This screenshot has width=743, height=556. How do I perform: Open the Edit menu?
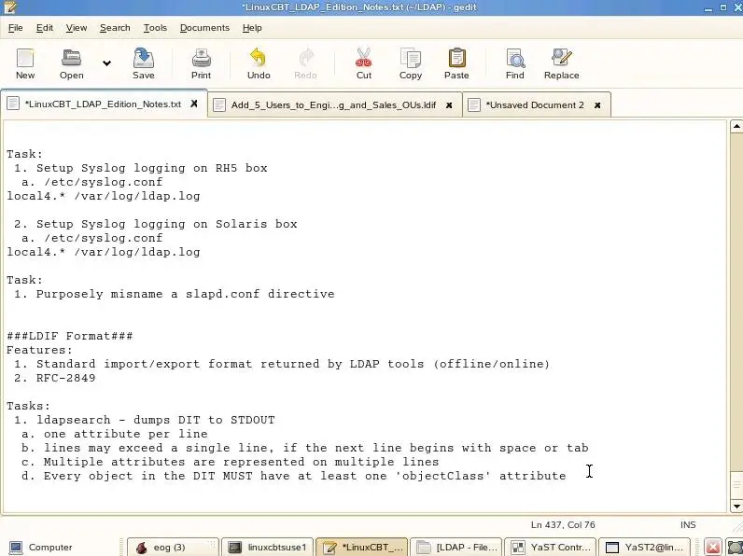pos(45,28)
